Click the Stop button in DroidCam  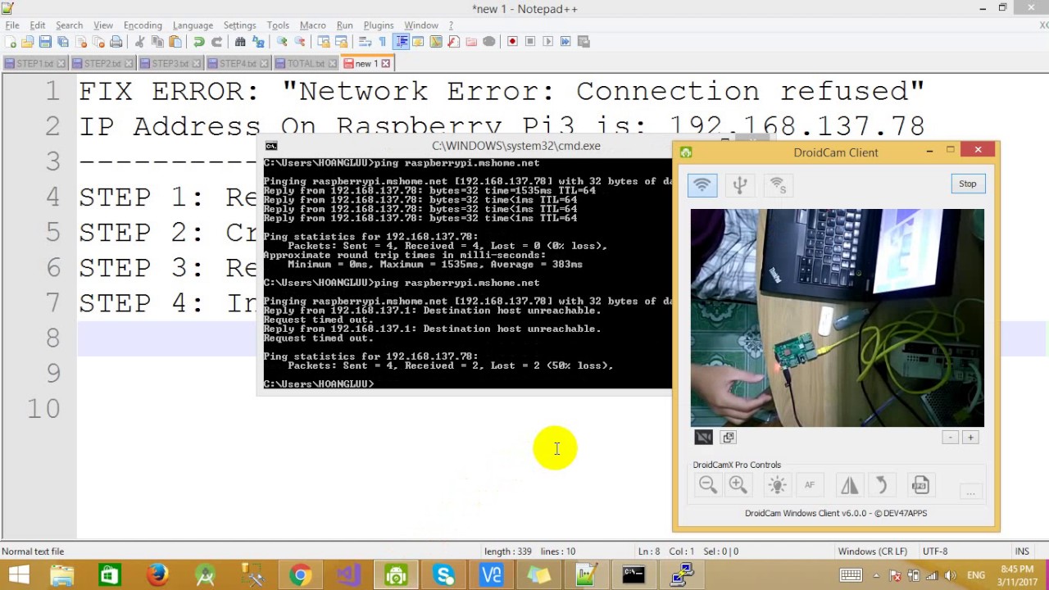968,184
